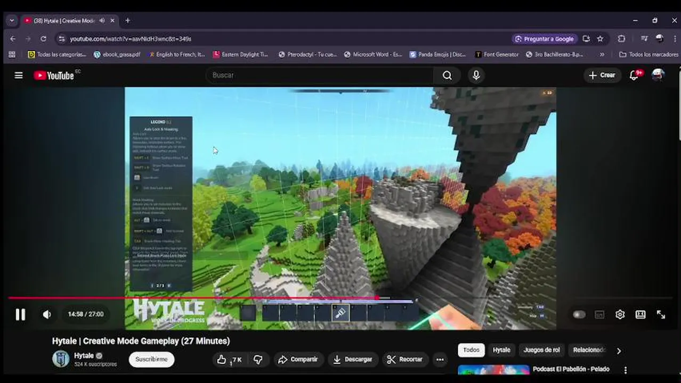
Task: Open the ebook_grasa.pdf bookmark
Action: coord(117,54)
